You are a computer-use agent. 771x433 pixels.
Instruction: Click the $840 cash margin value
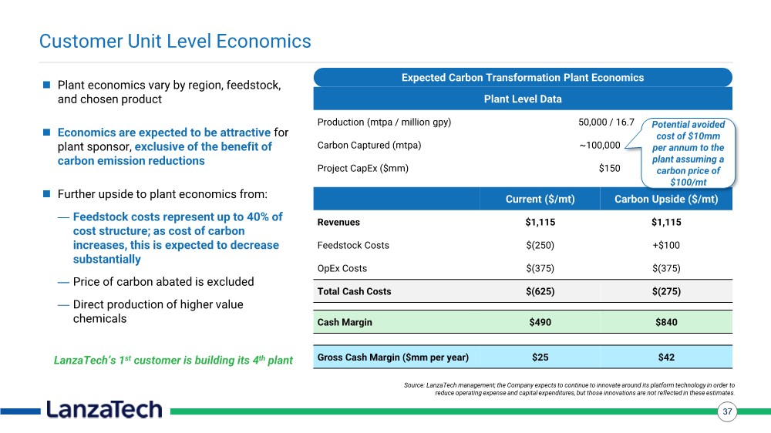[666, 322]
